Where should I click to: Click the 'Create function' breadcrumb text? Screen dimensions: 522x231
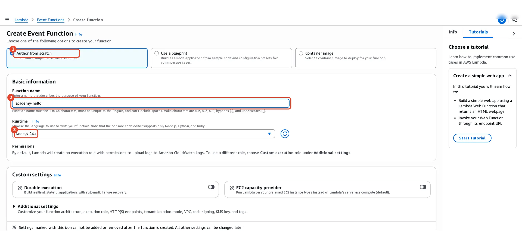(x=88, y=20)
